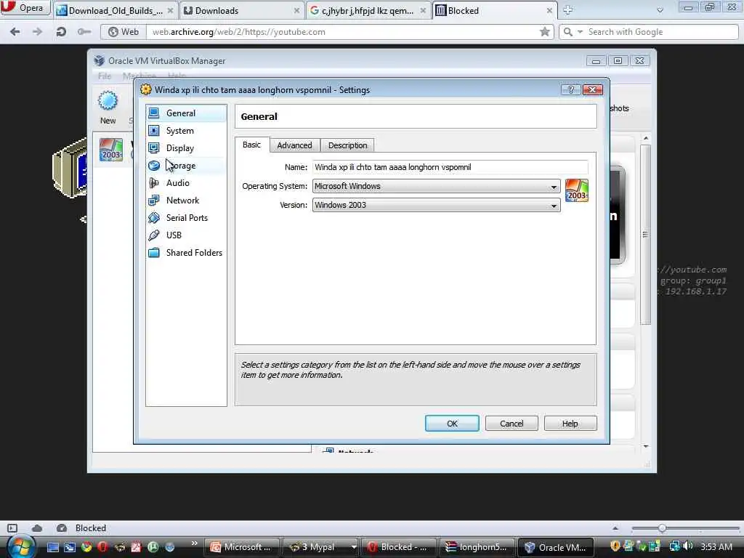Click the Web address badge button

pos(124,32)
